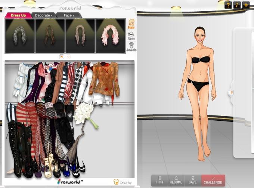This screenshot has width=254, height=188.
Task: Switch to the Decorate tab
Action: point(43,15)
